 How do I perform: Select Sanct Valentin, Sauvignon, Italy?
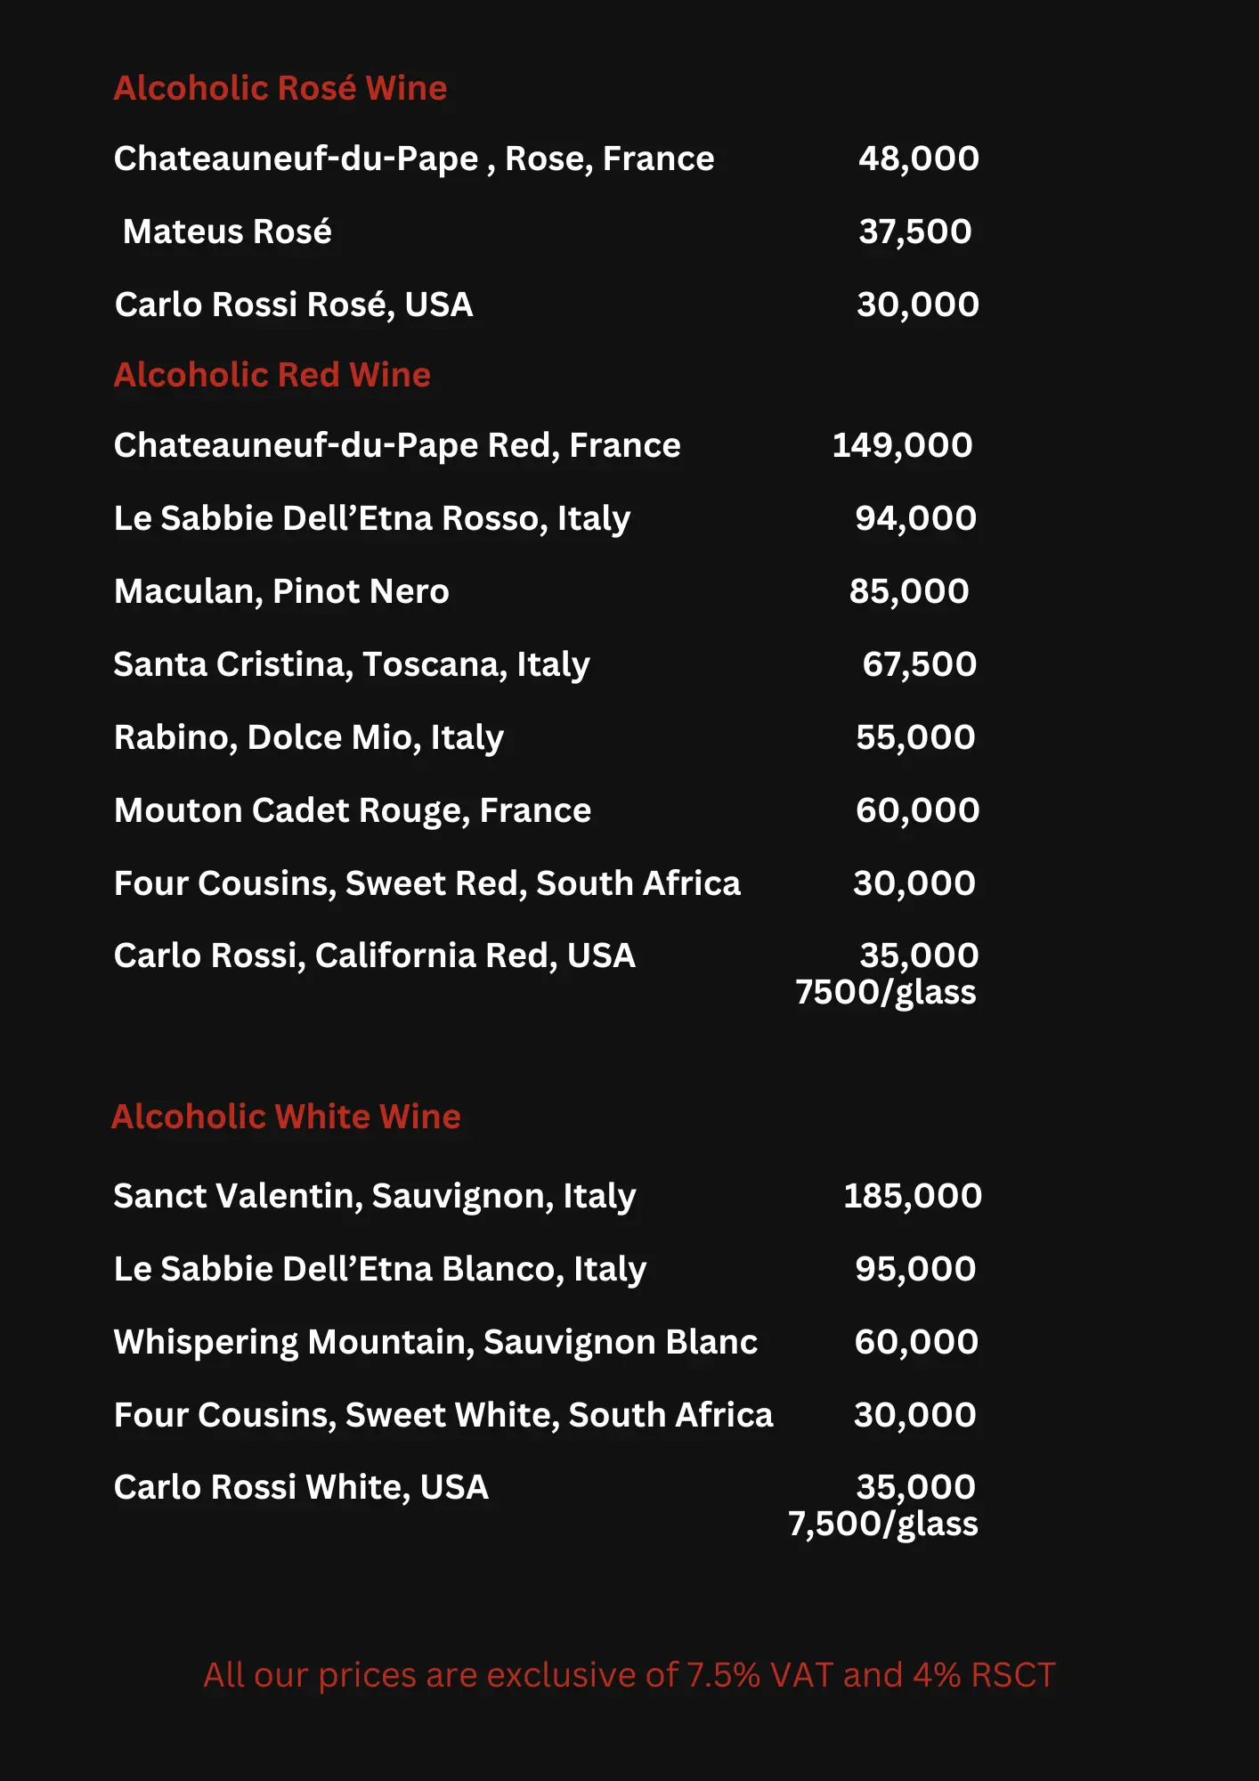point(375,1196)
